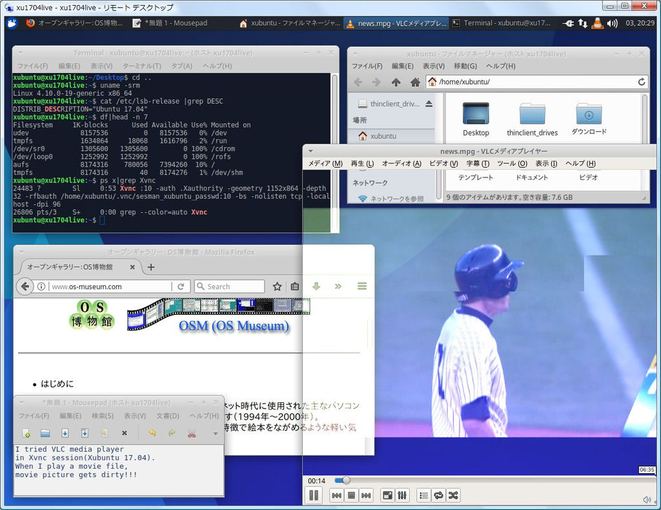Click Firefox site info icon

coord(41,287)
